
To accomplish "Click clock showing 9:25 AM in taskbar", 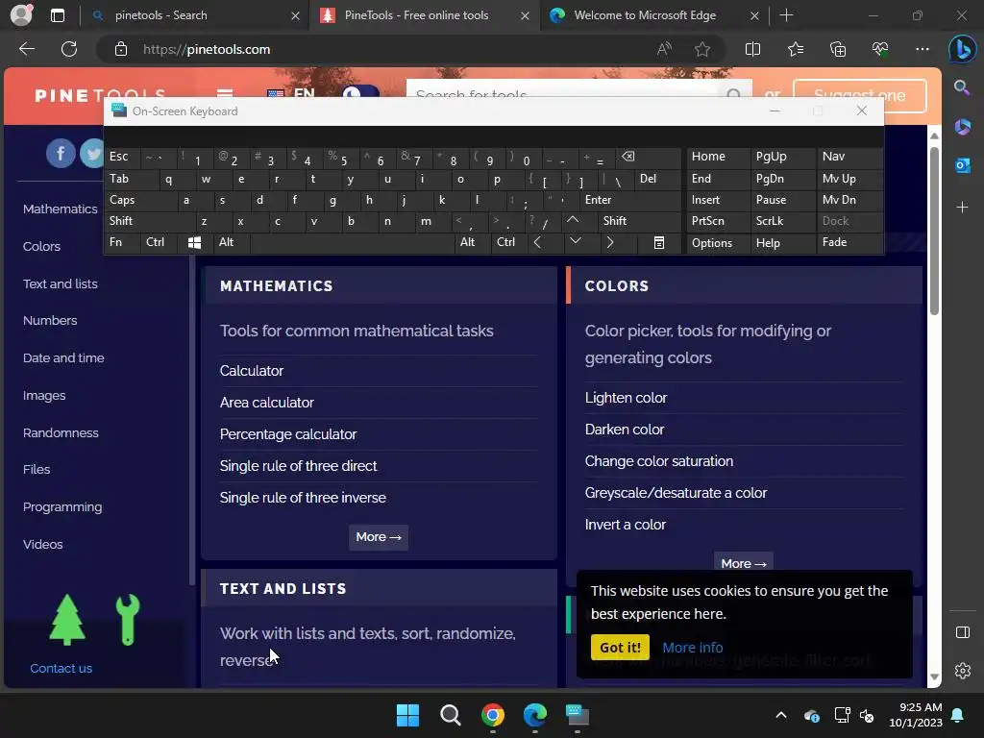I will 916,715.
